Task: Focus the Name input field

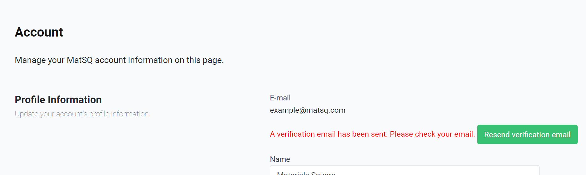Action: 404,171
